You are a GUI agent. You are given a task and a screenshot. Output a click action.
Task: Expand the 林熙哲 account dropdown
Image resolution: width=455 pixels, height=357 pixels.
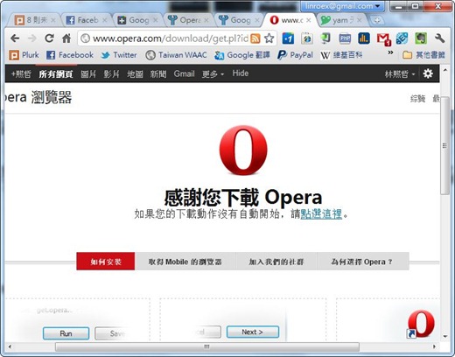400,74
